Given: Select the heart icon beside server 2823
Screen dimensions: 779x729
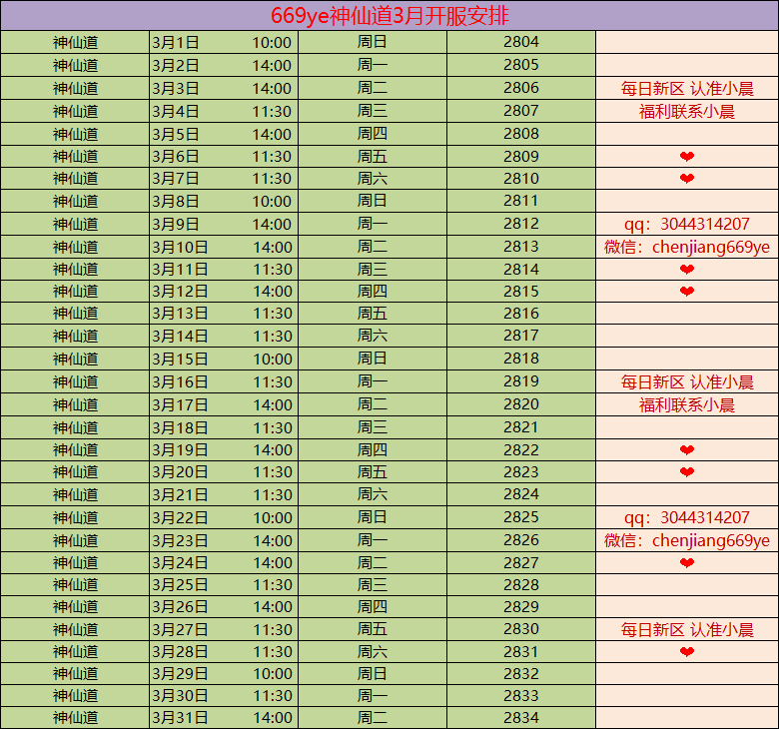Looking at the screenshot, I should pyautogui.click(x=687, y=472).
